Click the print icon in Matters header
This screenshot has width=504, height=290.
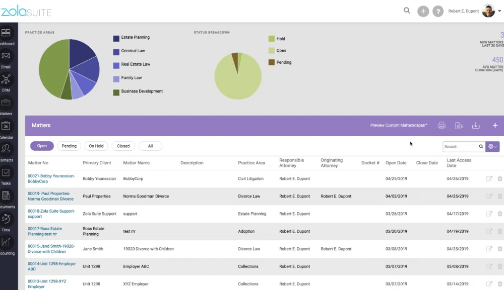[442, 125]
